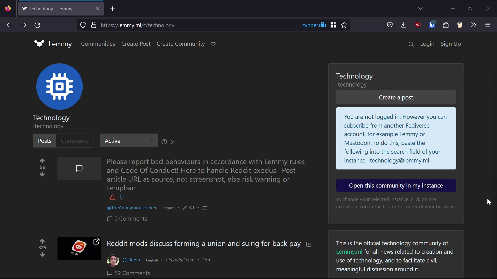497x279 pixels.
Task: Reload the current page
Action: click(x=37, y=25)
